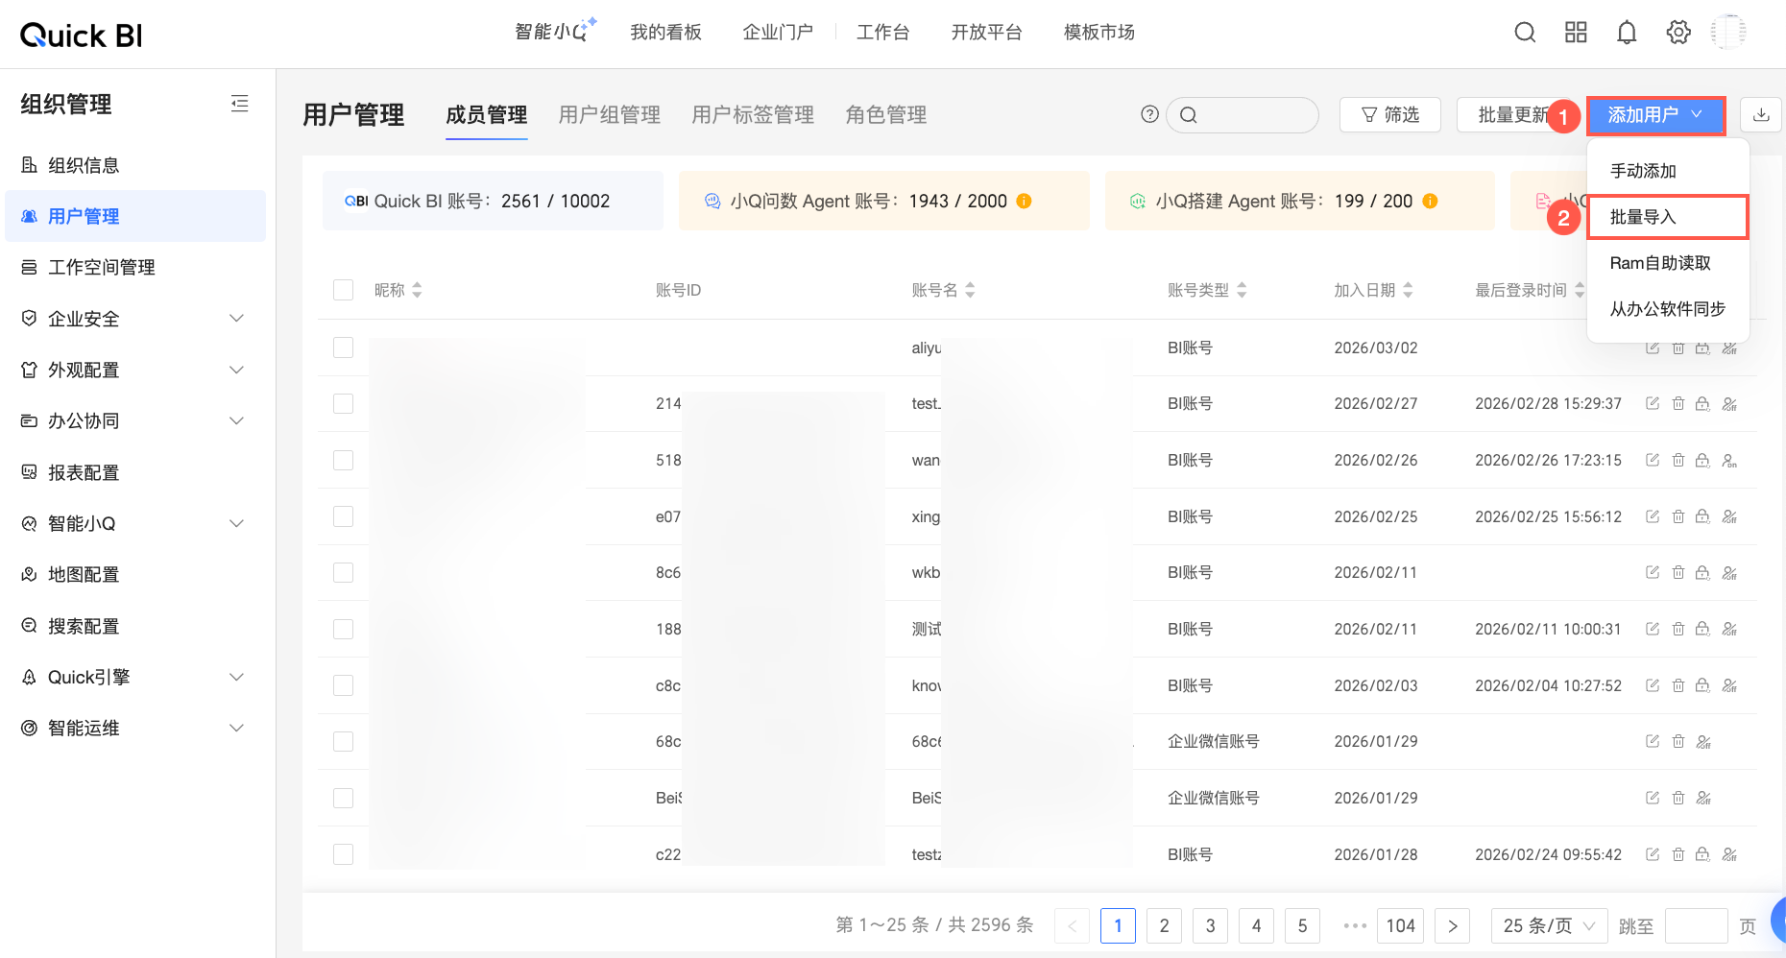Click the lock icon in xing row
Viewport: 1786px width, 958px height.
(x=1702, y=516)
